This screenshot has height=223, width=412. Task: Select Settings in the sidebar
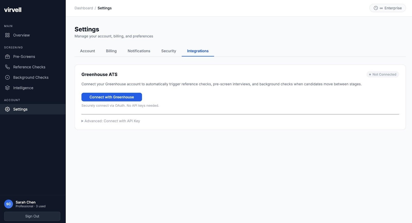(x=33, y=109)
